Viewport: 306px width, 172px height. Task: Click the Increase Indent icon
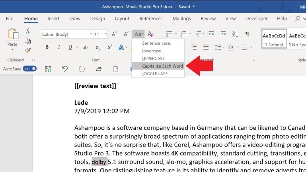point(223,34)
